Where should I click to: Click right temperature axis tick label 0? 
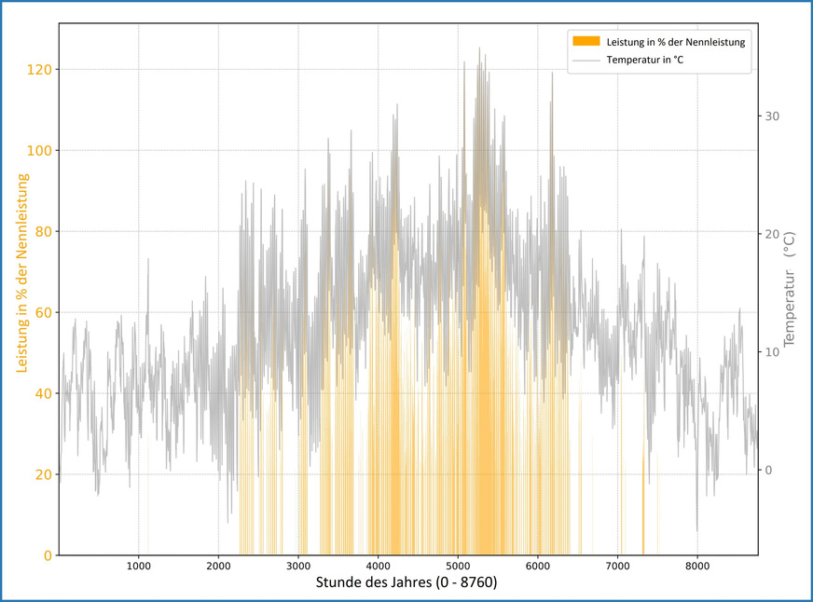pos(768,471)
